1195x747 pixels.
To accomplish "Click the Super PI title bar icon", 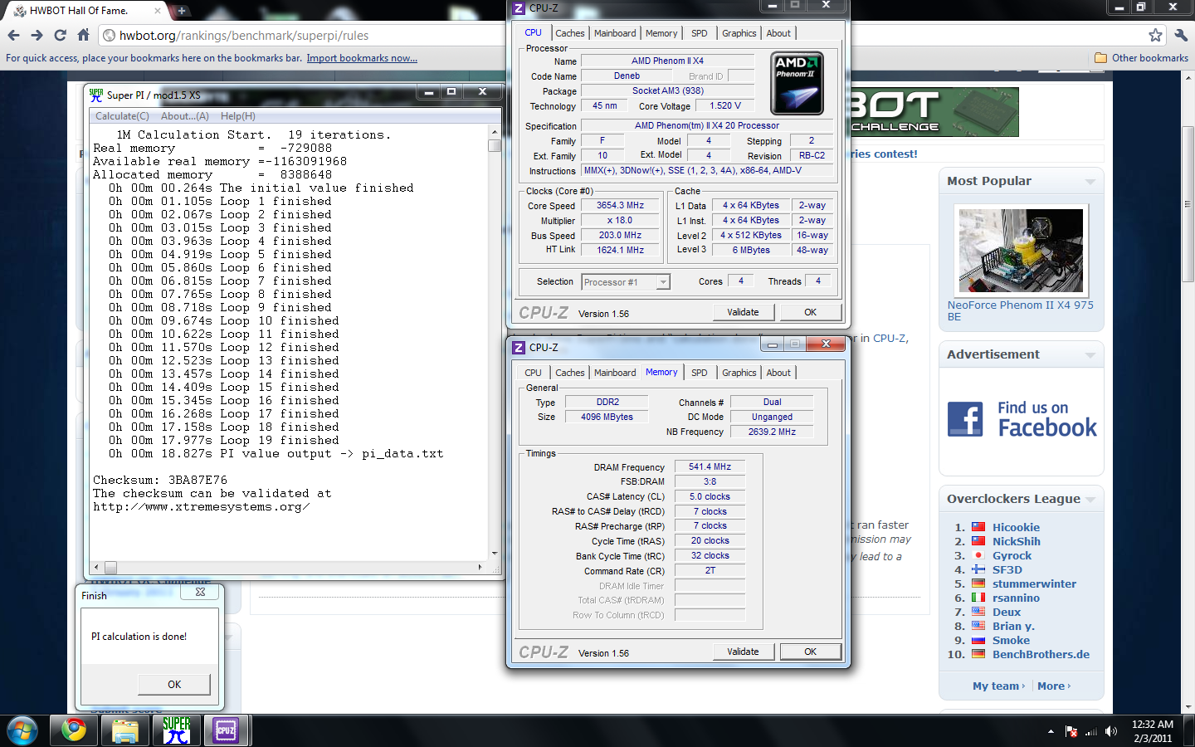I will tap(96, 95).
